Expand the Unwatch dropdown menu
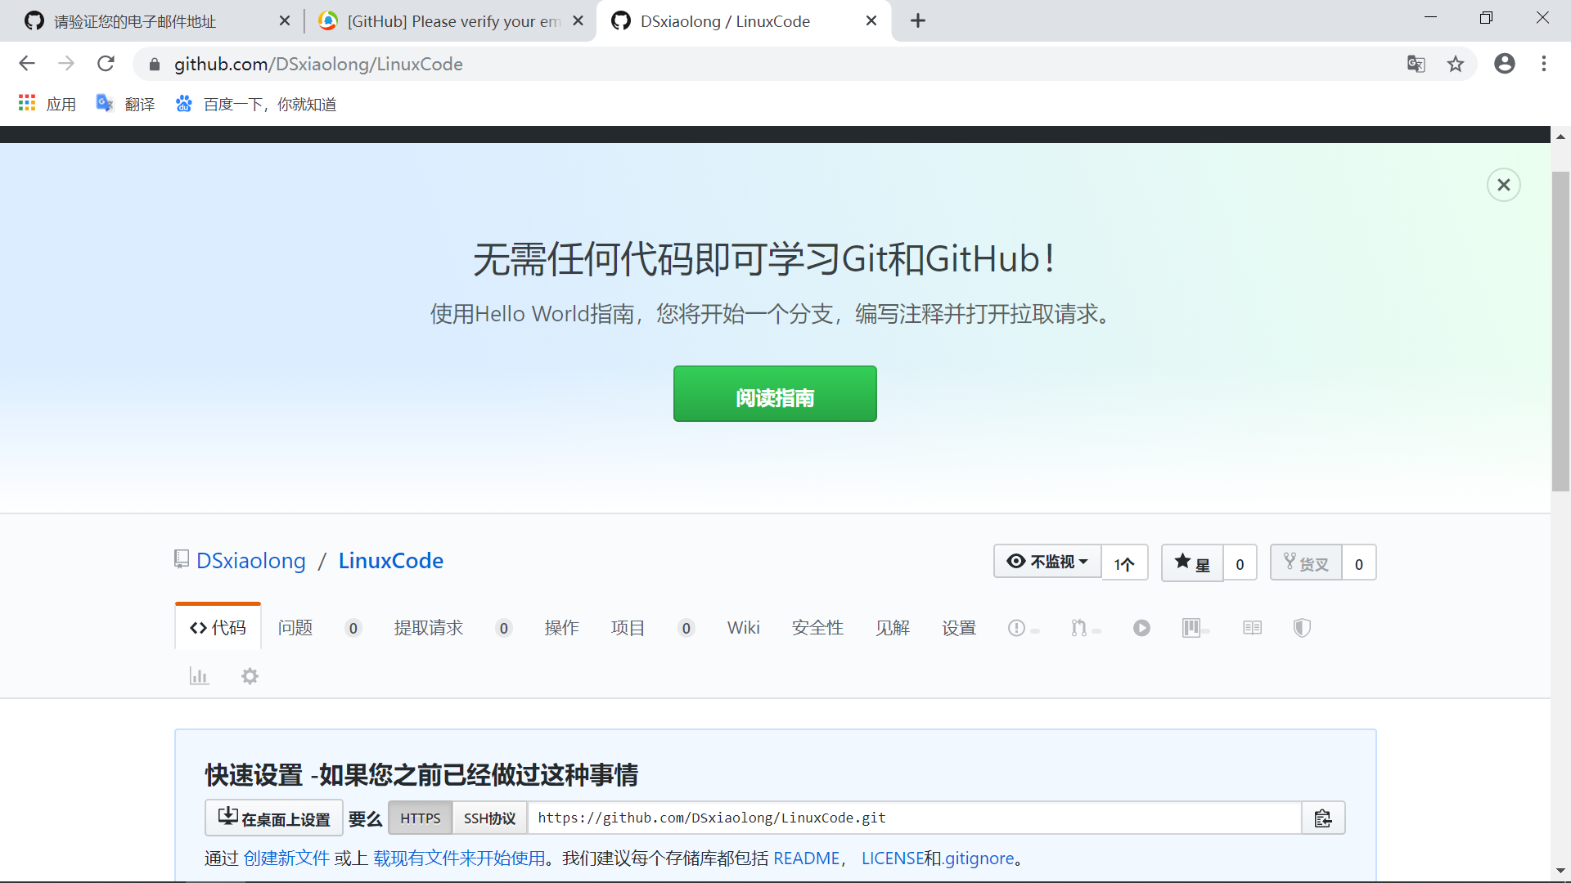This screenshot has width=1571, height=883. (x=1047, y=562)
